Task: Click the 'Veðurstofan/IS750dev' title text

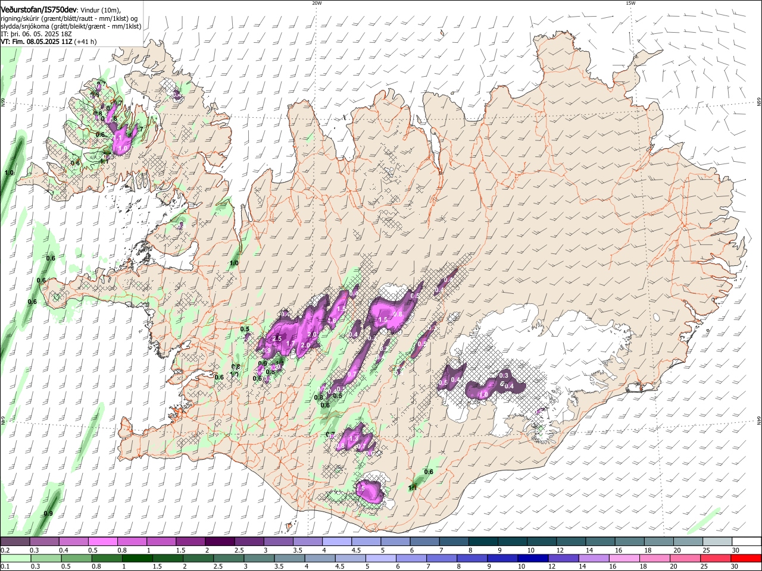Action: (38, 9)
